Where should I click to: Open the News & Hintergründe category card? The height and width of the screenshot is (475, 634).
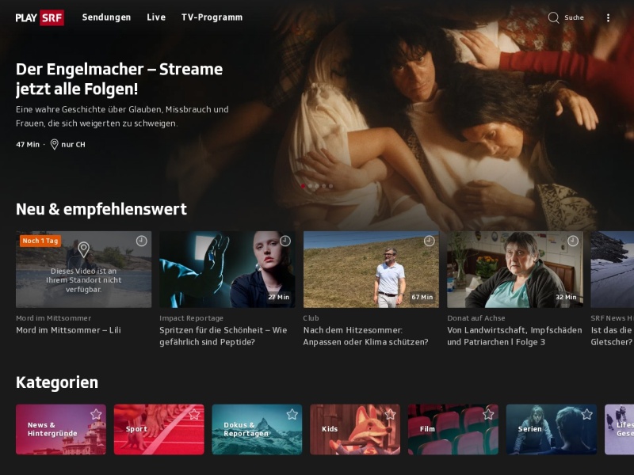tap(61, 429)
